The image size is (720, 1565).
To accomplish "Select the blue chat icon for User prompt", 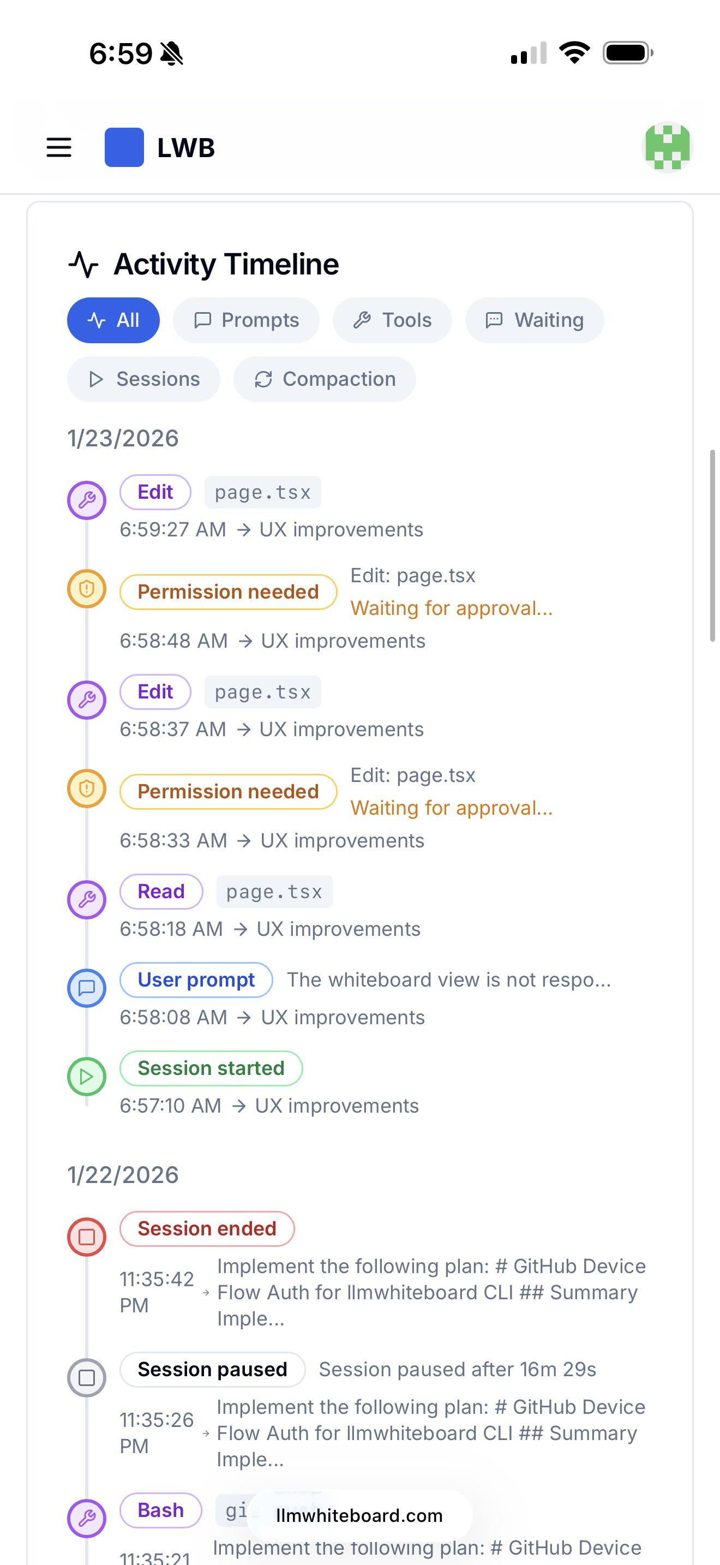I will tap(87, 987).
